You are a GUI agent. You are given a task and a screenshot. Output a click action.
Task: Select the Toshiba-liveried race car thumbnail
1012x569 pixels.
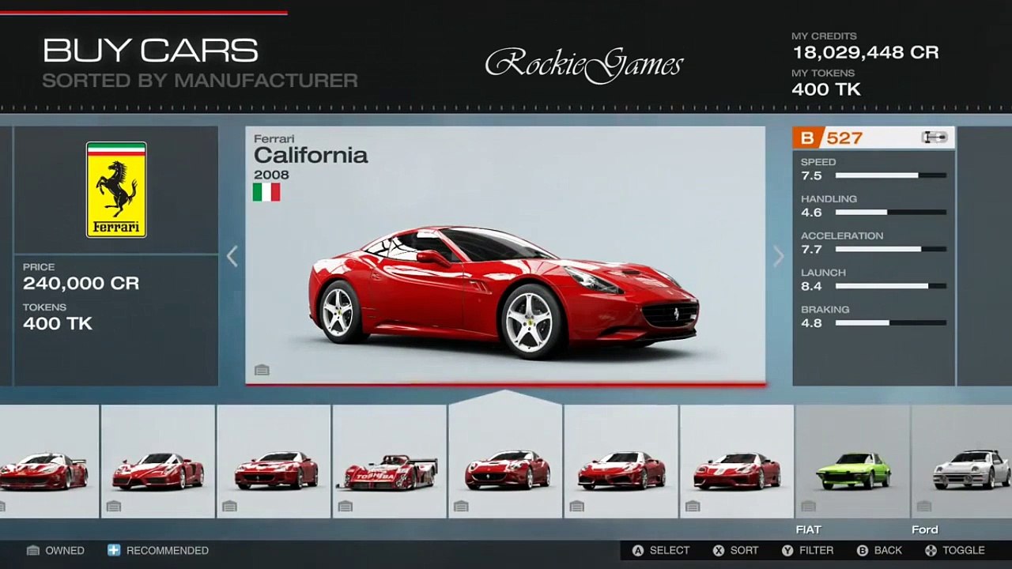pos(390,462)
